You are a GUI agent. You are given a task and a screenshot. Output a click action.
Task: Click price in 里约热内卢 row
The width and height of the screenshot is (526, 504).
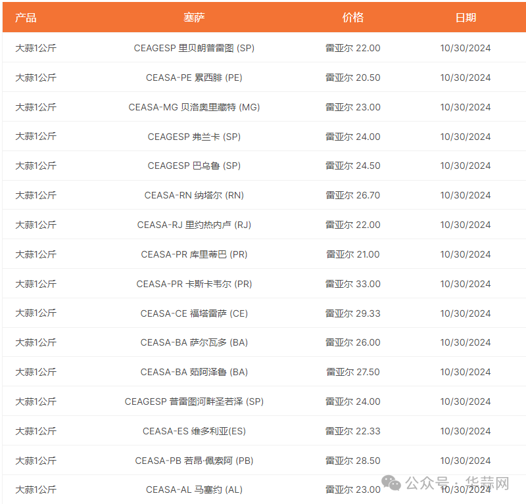pyautogui.click(x=353, y=225)
